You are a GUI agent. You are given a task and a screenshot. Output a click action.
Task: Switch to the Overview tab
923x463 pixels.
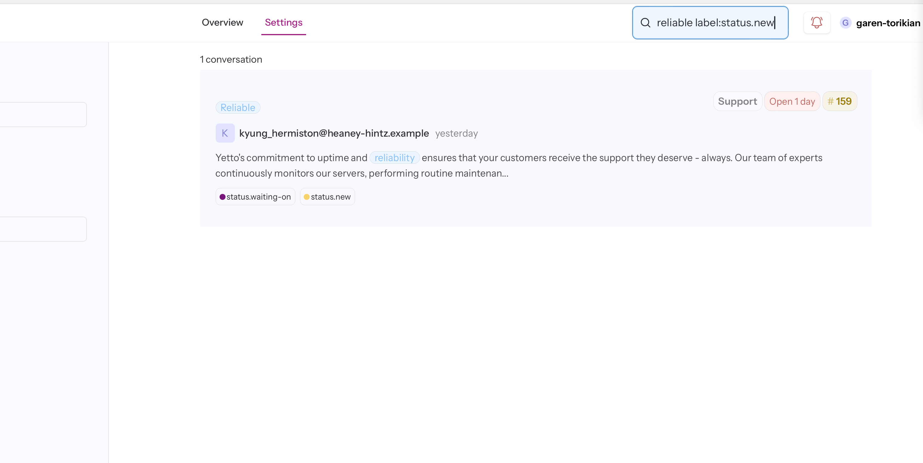(223, 22)
